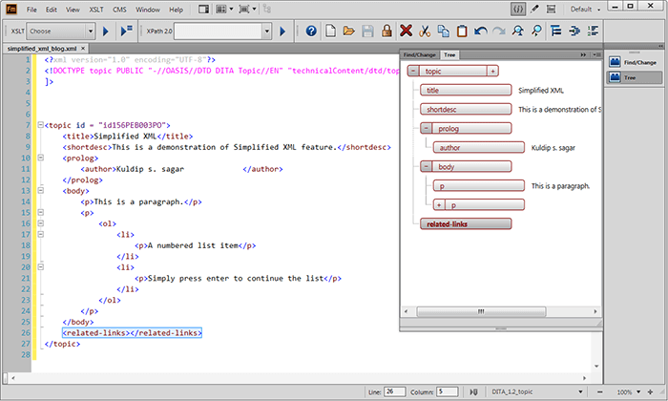Click the Open folder toolbar icon
668x401 pixels.
click(x=348, y=32)
